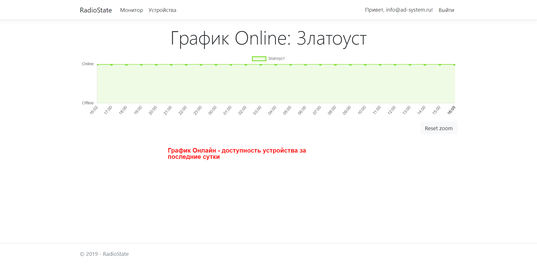Open the Монитор menu item
Viewport: 537px width, 264px height.
131,10
